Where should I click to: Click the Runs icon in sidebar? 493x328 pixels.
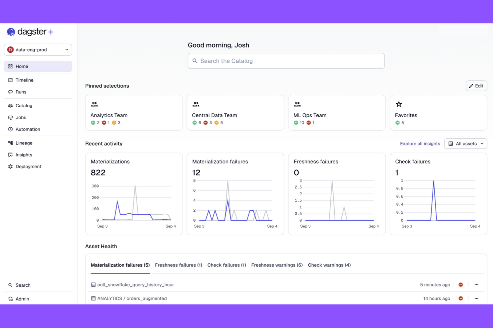click(10, 92)
